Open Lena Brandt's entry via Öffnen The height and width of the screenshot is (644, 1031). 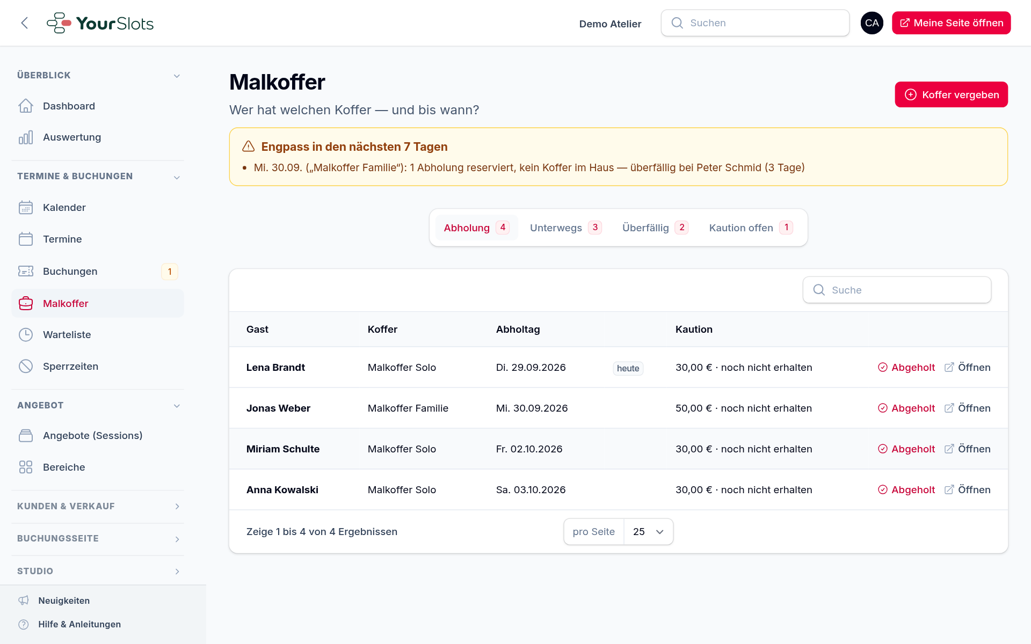click(968, 368)
